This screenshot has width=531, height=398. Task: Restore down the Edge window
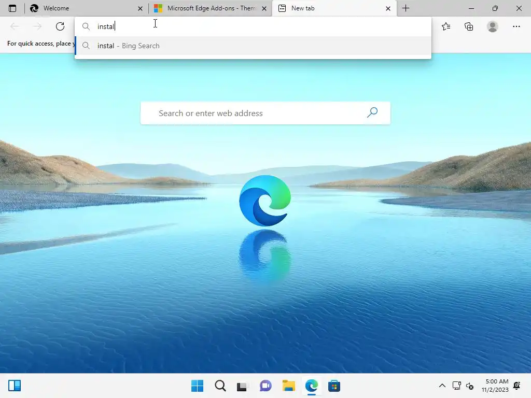pos(495,8)
